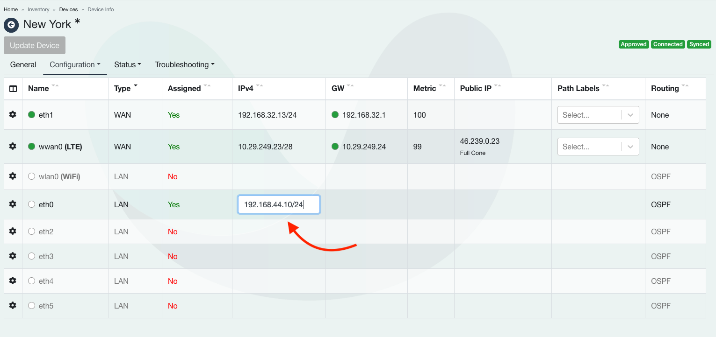Click the back arrow beside New York
The image size is (716, 337).
coord(11,25)
